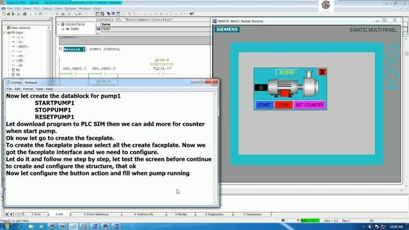Switch to the 4: Address info tab

tap(144, 215)
